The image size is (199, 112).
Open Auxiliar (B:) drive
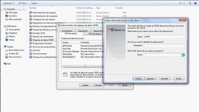12,54
